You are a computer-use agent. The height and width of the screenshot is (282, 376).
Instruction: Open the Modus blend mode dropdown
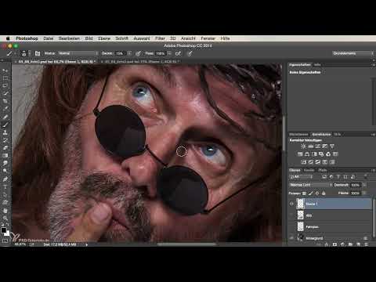pos(78,53)
